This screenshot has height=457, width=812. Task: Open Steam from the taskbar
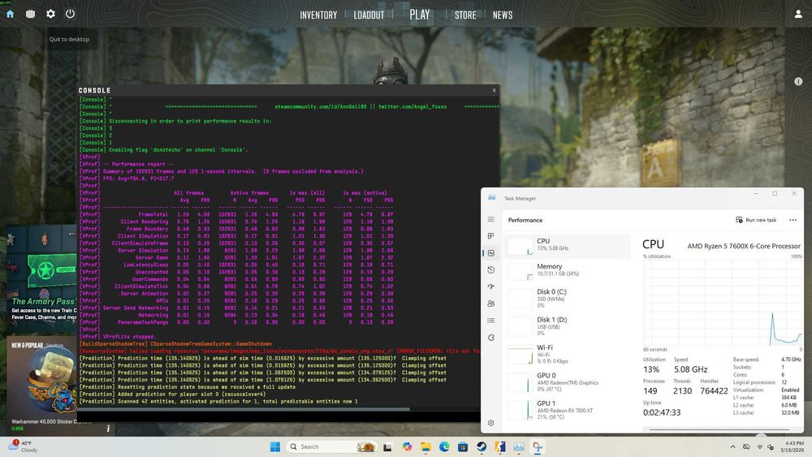coord(482,446)
